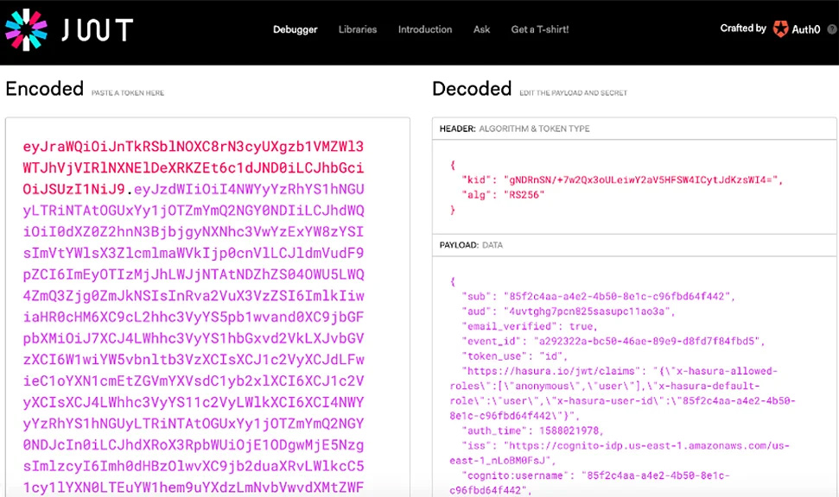
Task: Click the "sub" line in payload
Action: [598, 296]
